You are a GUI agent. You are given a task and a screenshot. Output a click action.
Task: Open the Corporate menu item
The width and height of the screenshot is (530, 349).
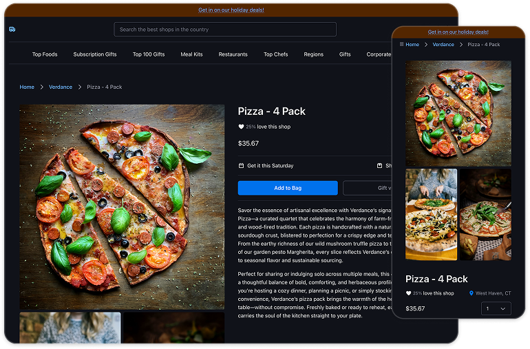tap(379, 54)
